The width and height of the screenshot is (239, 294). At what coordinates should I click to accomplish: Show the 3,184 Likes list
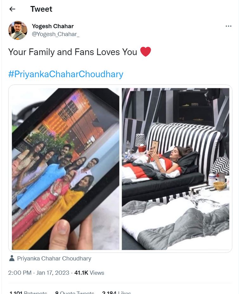(x=116, y=292)
